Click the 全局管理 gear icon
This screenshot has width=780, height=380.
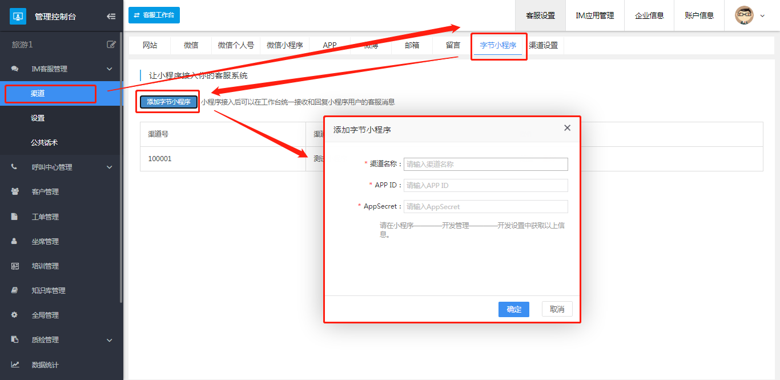pos(15,315)
